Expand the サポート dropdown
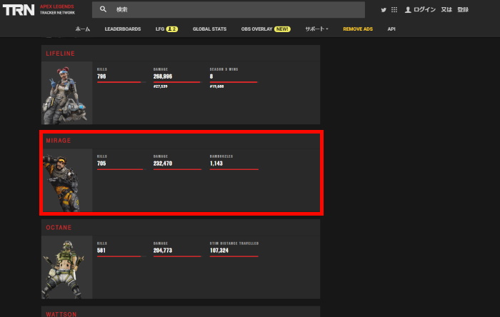 tap(316, 29)
